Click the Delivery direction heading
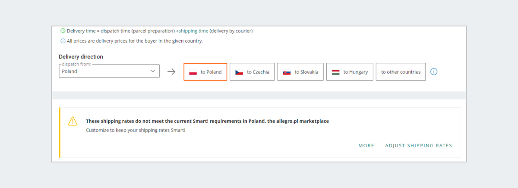The image size is (518, 188). tap(81, 57)
